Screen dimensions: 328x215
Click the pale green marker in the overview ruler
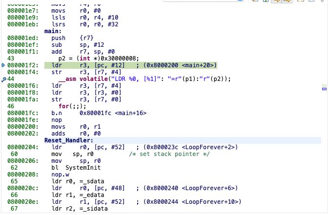(324, 85)
